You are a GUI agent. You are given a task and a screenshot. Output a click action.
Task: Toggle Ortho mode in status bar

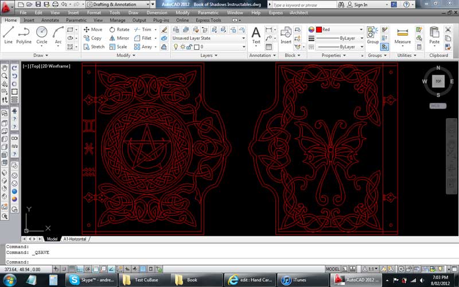[80, 269]
